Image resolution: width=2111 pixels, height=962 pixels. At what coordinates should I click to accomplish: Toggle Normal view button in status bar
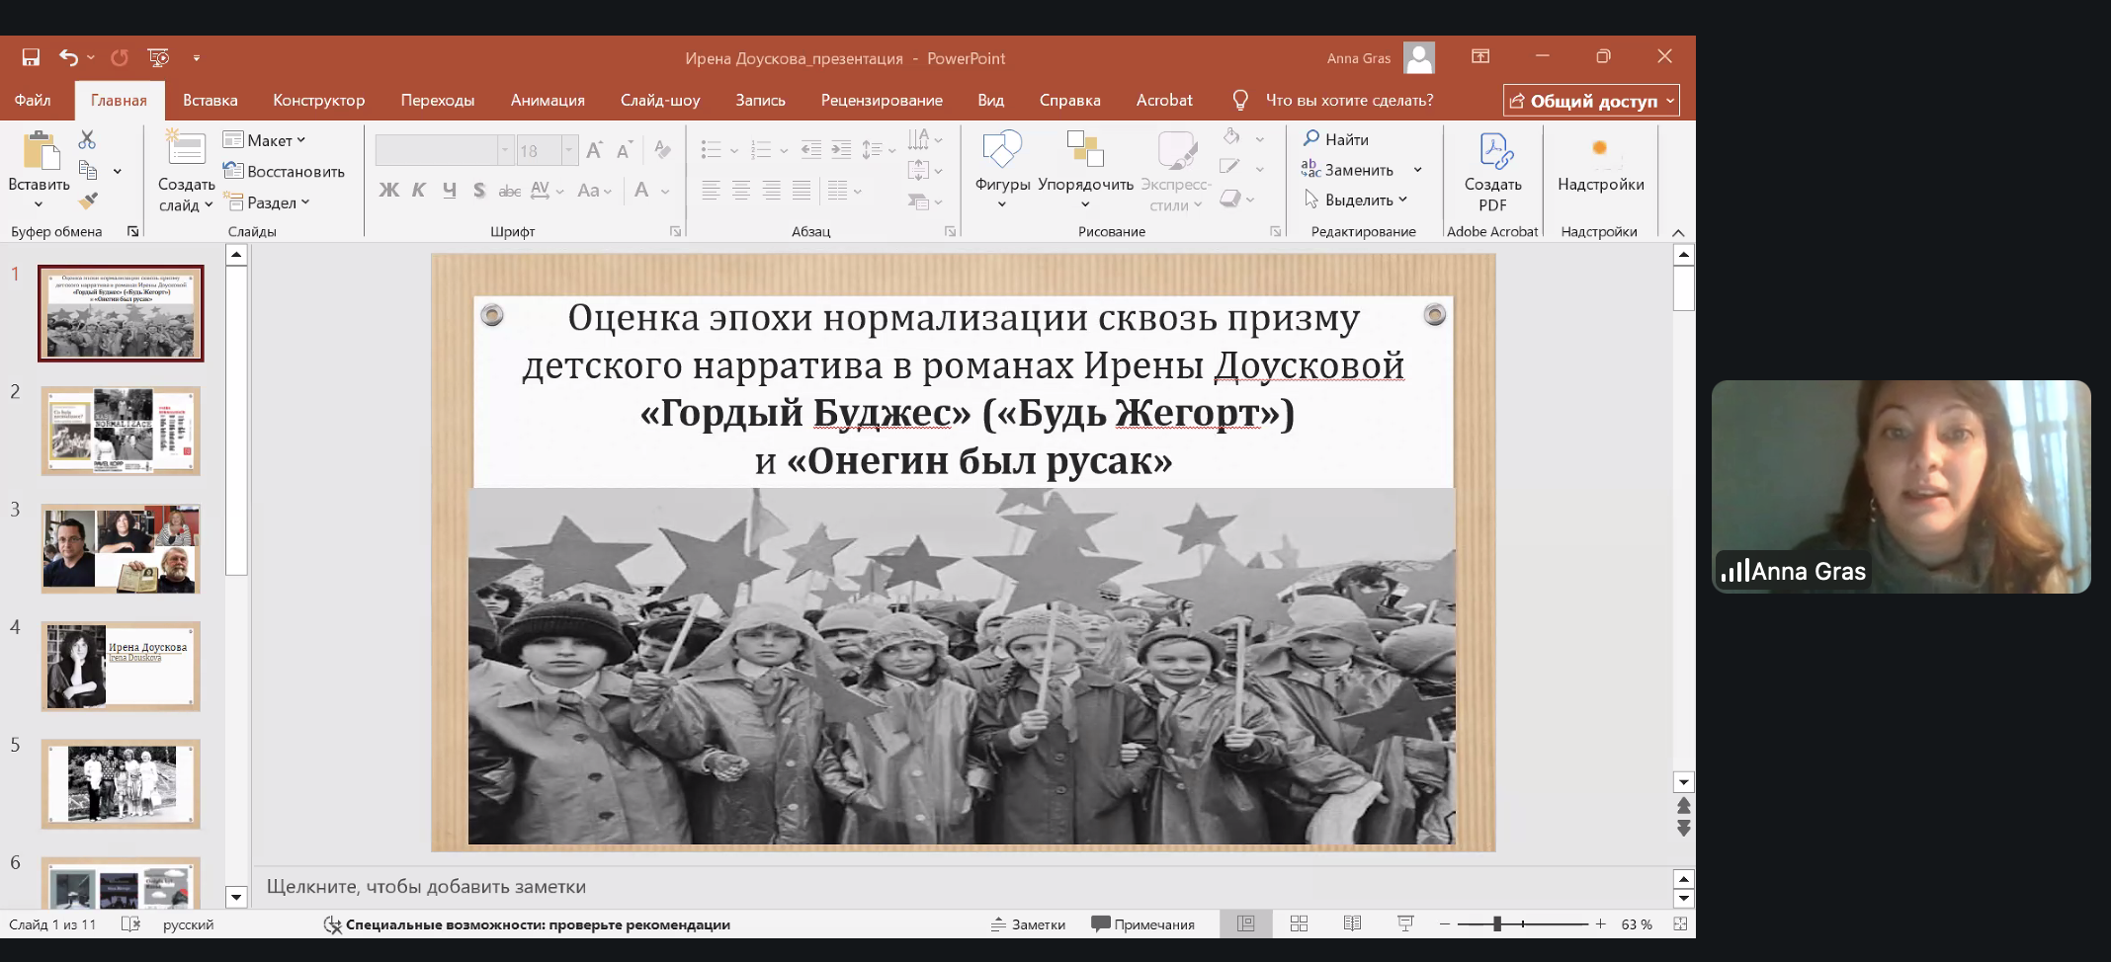click(1245, 923)
